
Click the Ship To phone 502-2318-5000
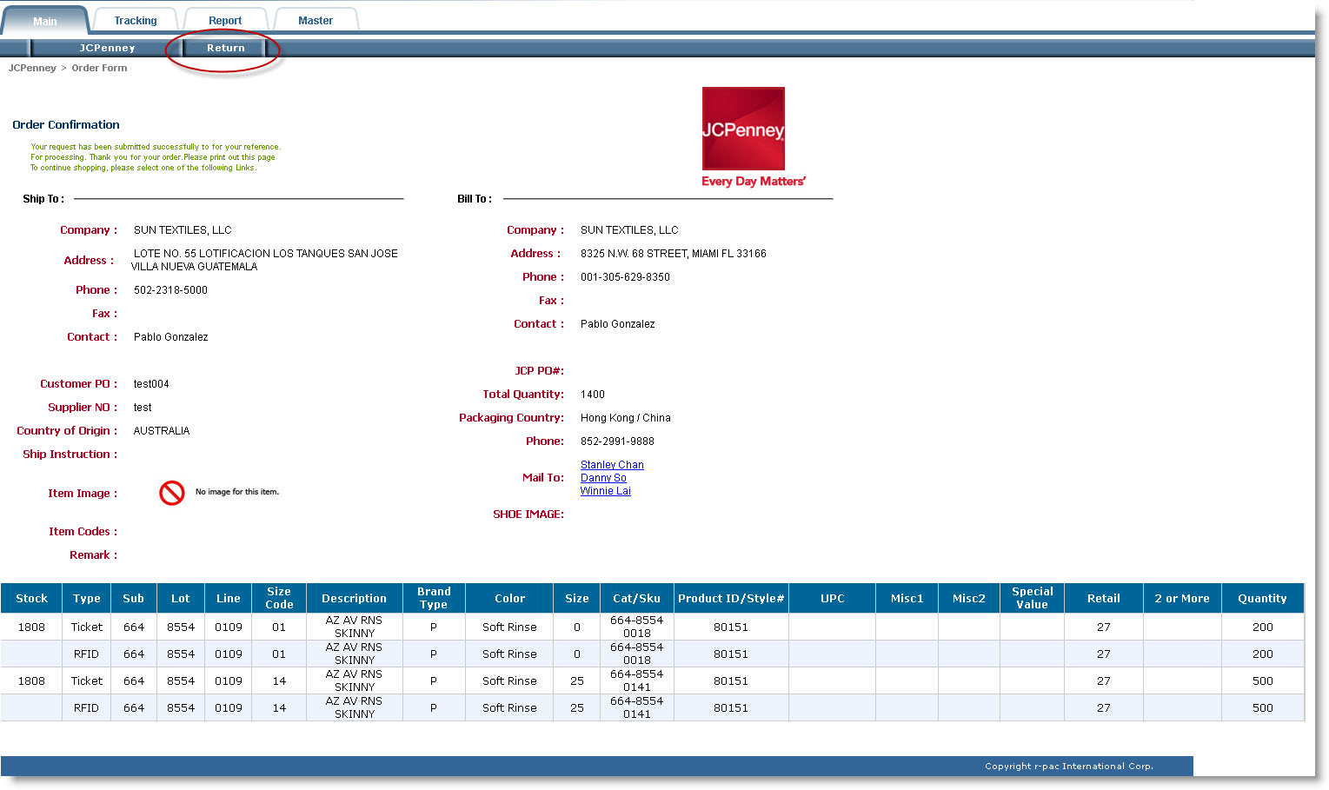[x=170, y=289]
